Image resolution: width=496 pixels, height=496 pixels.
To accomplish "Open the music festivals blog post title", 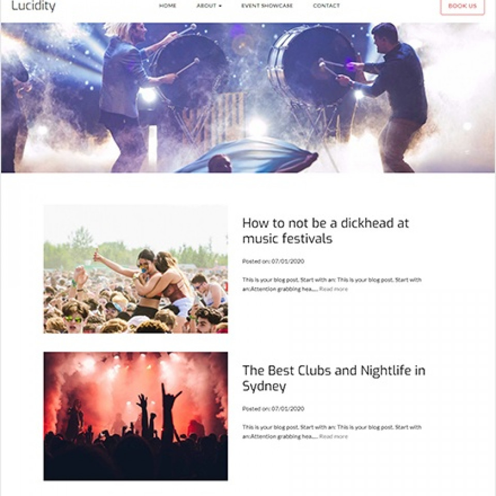I will click(325, 230).
